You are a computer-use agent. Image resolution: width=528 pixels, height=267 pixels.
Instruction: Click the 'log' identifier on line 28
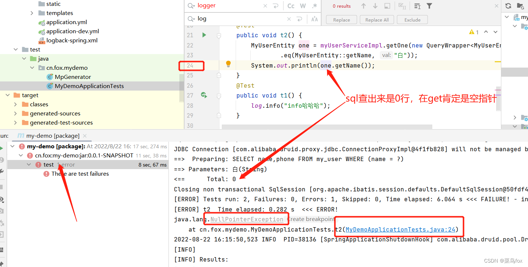(x=257, y=106)
